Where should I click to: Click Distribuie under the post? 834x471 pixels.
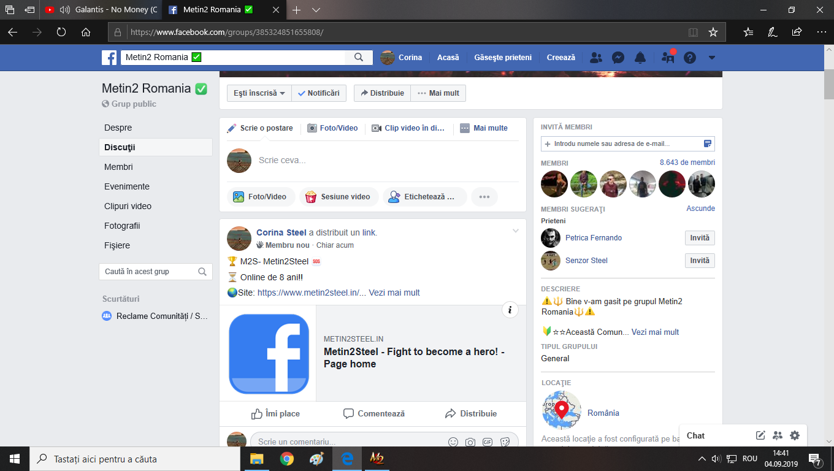click(x=471, y=413)
